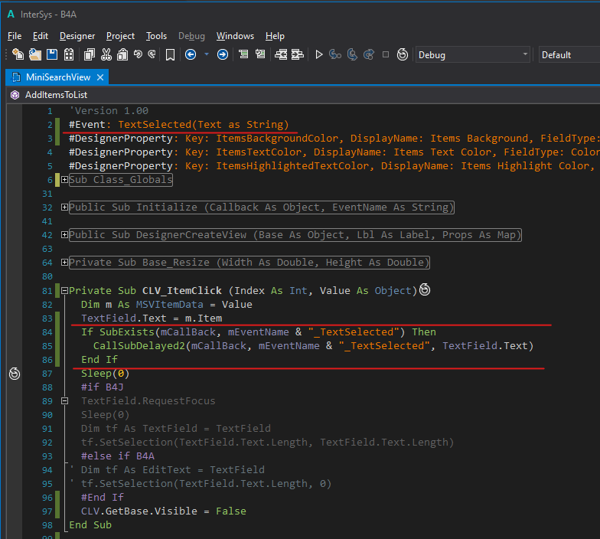Close the MiniSearchView tab
The image size is (600, 539).
pyautogui.click(x=99, y=77)
